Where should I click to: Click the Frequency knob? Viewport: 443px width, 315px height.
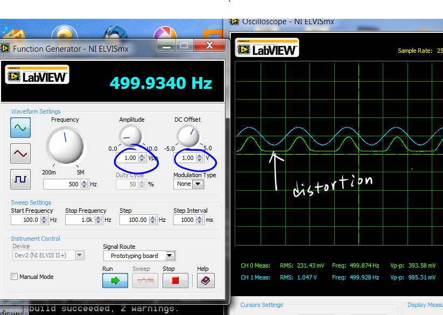(66, 146)
